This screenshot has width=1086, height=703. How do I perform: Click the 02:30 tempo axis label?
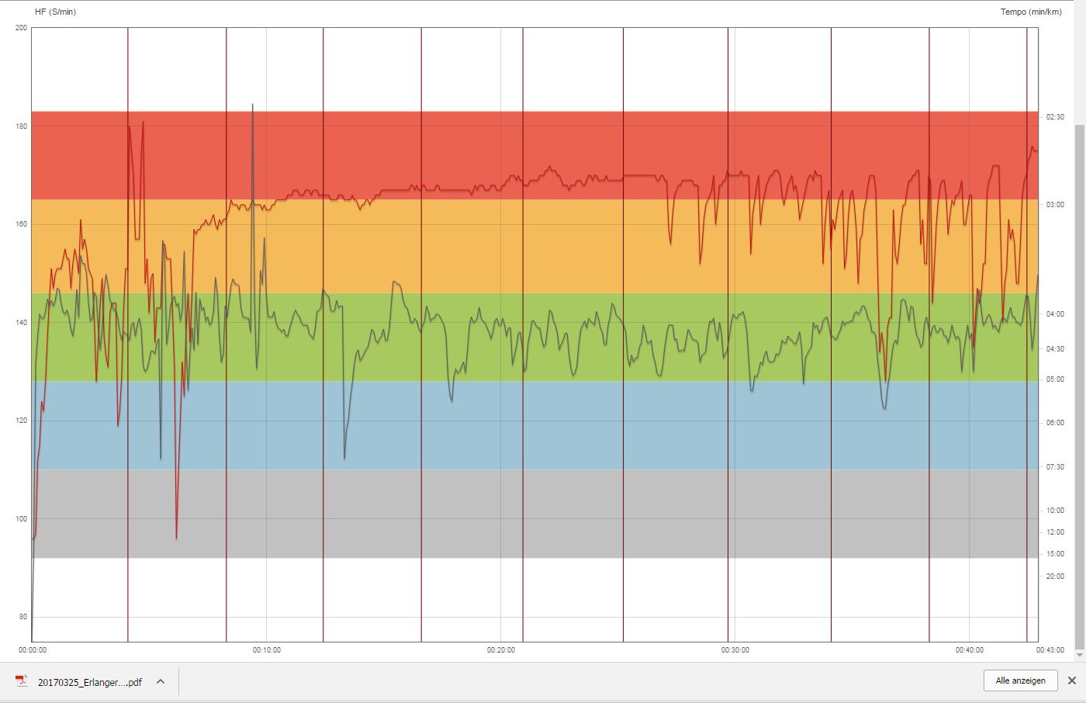point(1055,117)
